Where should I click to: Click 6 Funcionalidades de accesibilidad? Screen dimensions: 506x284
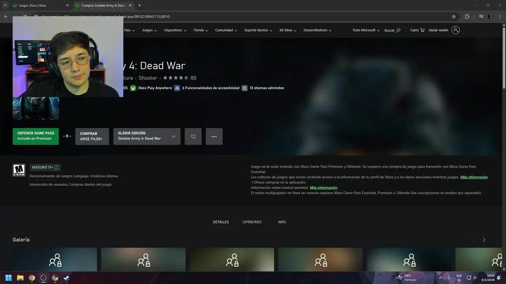(211, 88)
